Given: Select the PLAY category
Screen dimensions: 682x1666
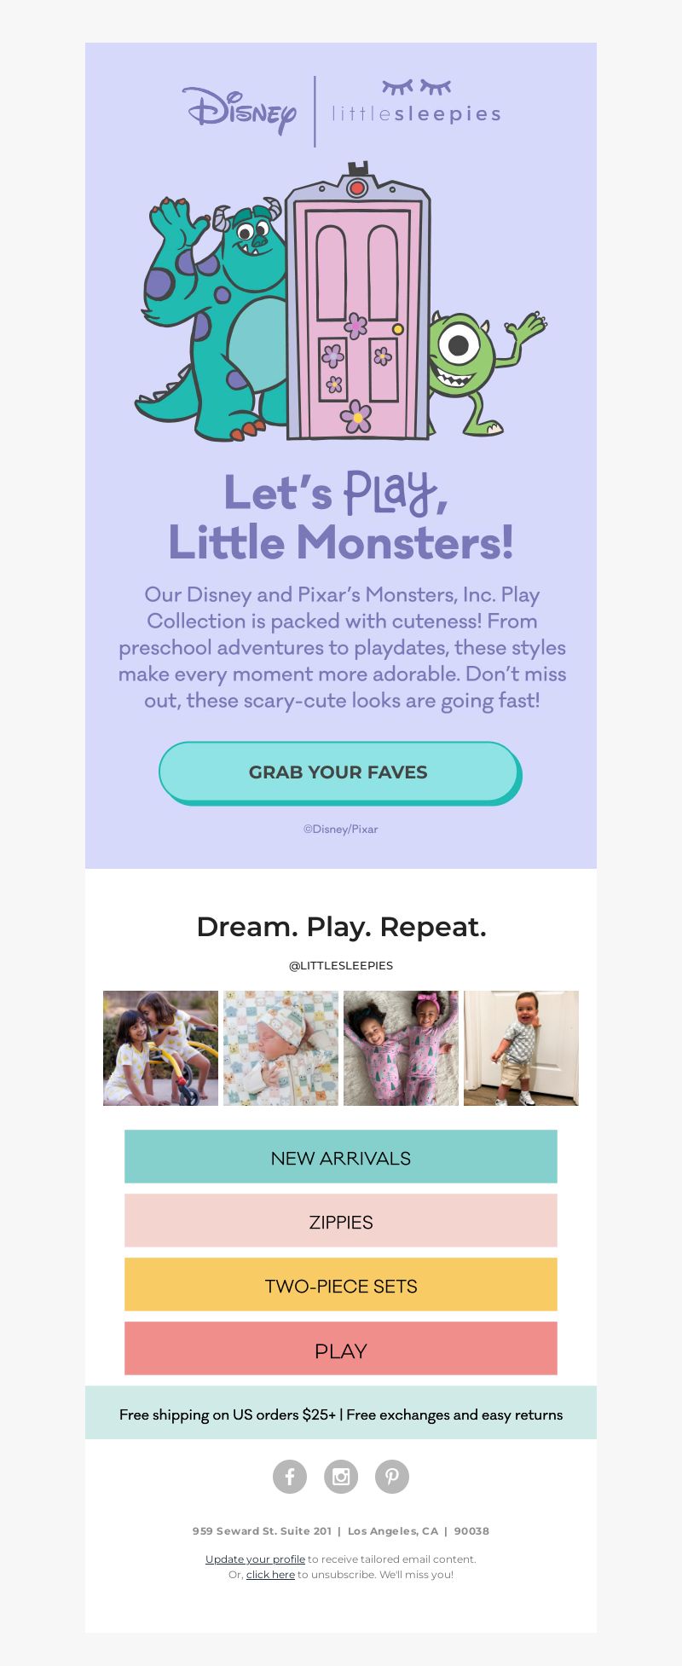Looking at the screenshot, I should pos(341,1349).
